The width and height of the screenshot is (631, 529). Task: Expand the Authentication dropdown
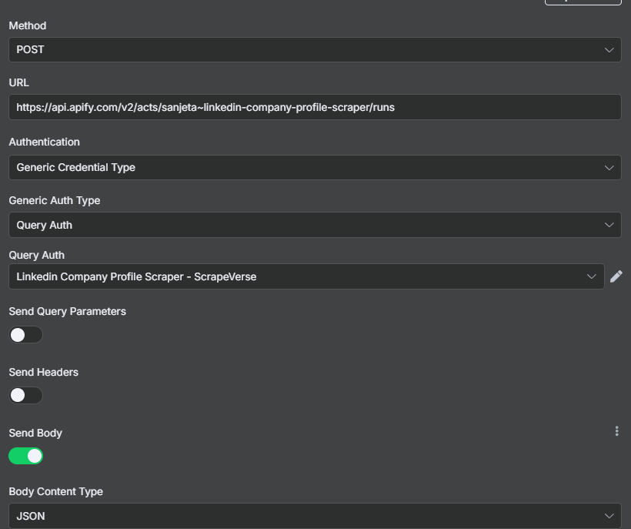315,167
